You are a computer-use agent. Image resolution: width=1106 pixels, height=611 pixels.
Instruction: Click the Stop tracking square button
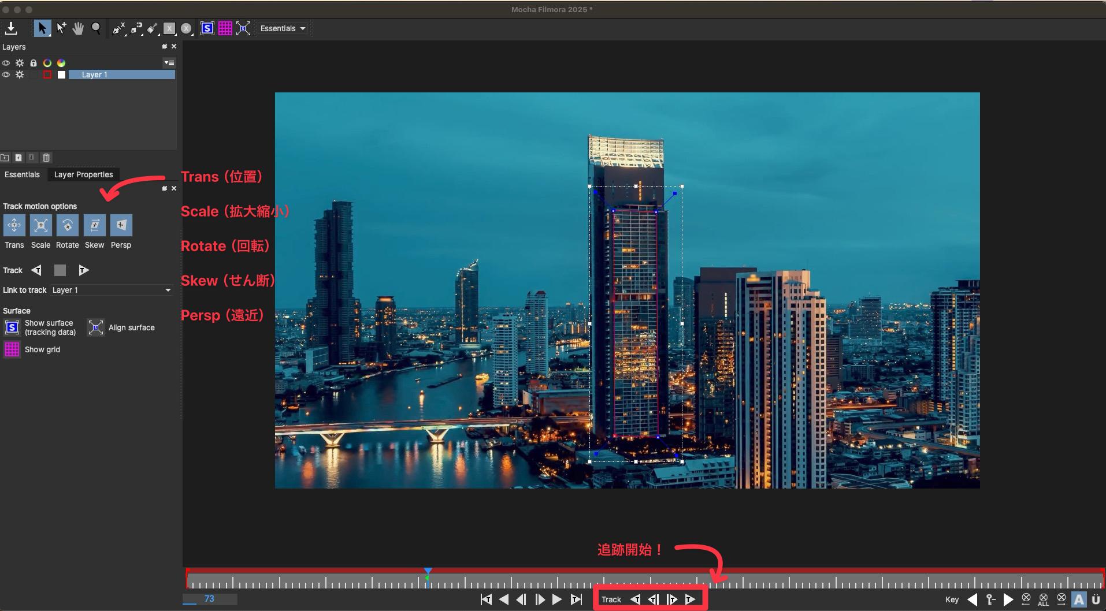[60, 270]
